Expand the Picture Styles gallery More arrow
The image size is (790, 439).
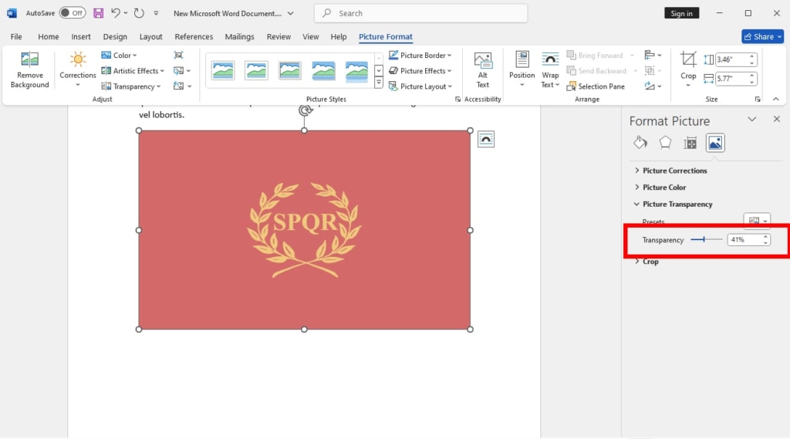point(378,83)
